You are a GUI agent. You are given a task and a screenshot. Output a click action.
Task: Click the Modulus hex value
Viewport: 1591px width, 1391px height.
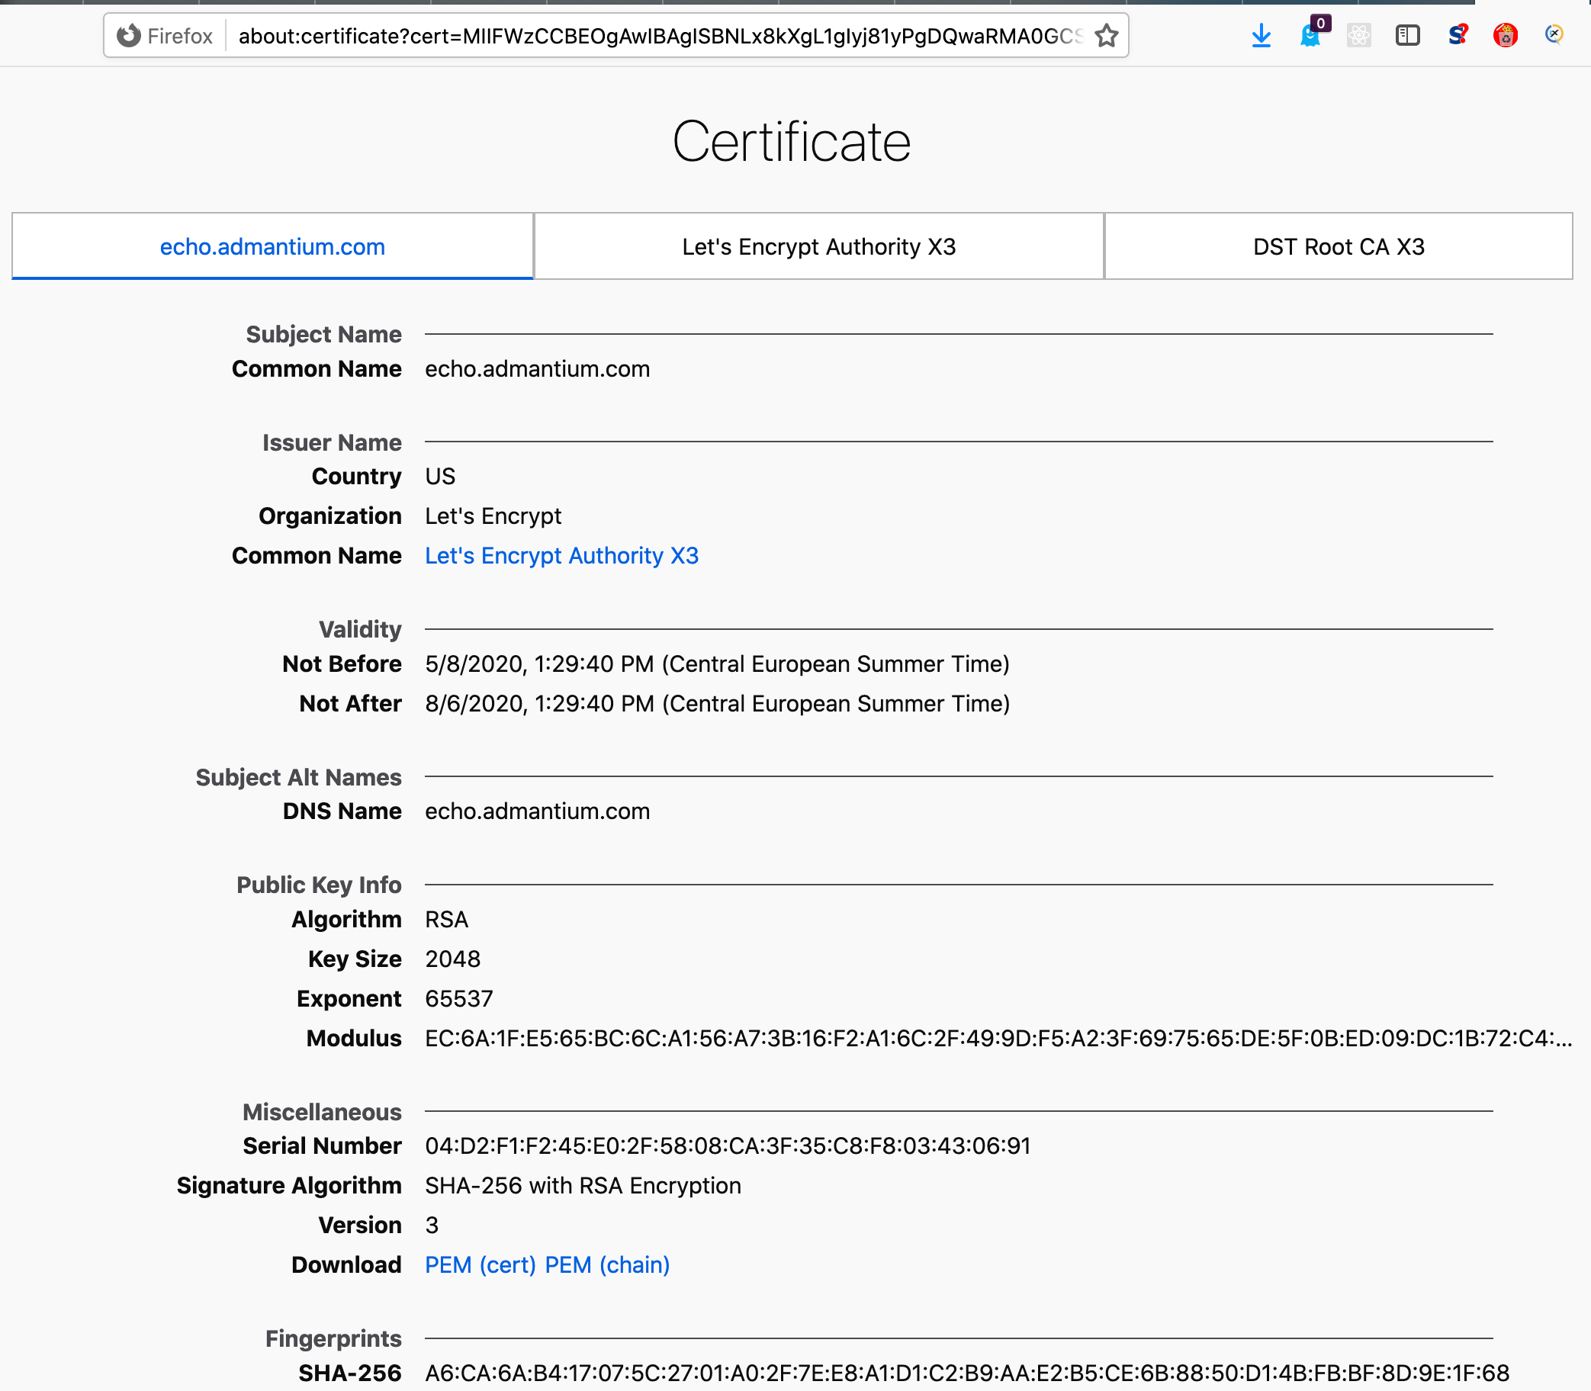pos(998,1039)
